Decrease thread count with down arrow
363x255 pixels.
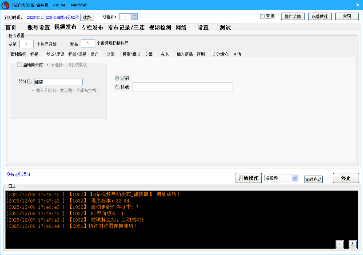click(134, 18)
